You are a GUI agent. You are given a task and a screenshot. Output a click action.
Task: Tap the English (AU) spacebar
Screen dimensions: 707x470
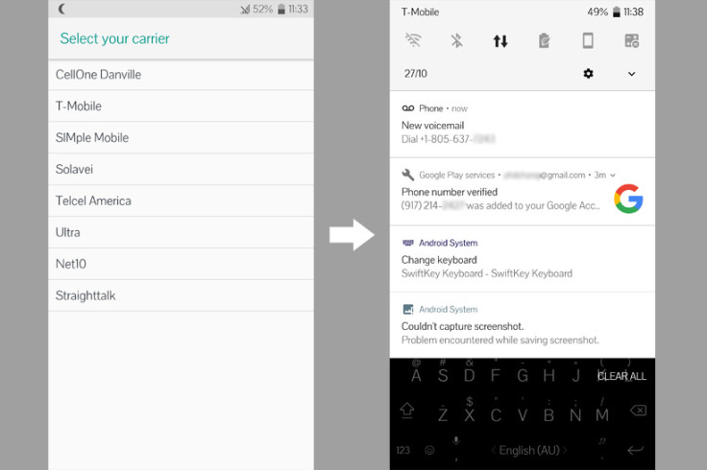pos(529,450)
